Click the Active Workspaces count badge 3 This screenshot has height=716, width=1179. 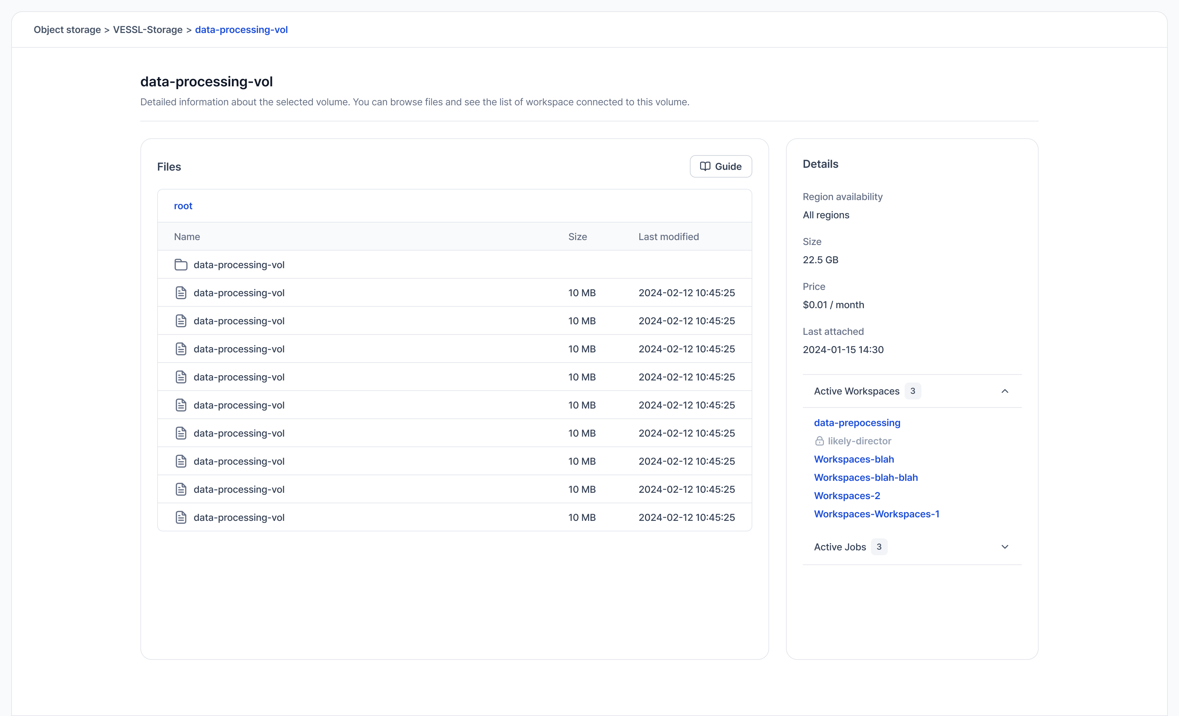(912, 391)
